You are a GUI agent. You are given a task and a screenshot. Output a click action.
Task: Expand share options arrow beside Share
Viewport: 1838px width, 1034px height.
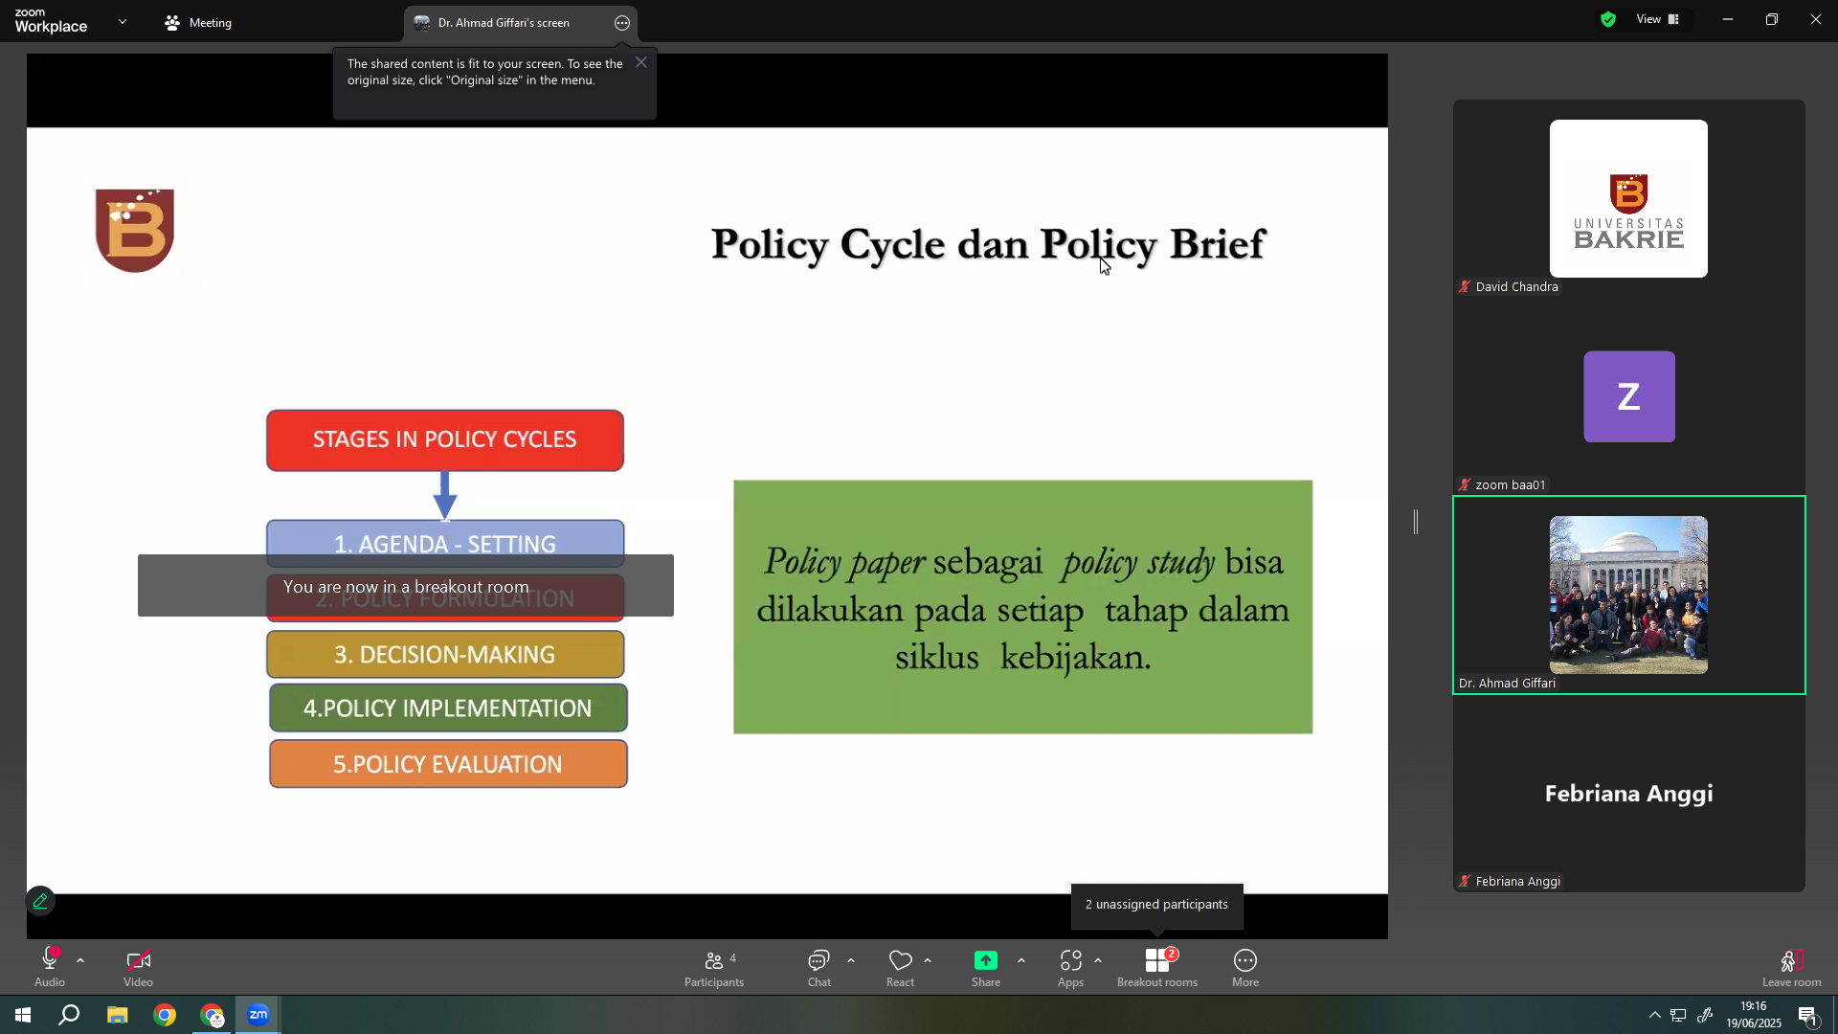(x=1021, y=960)
